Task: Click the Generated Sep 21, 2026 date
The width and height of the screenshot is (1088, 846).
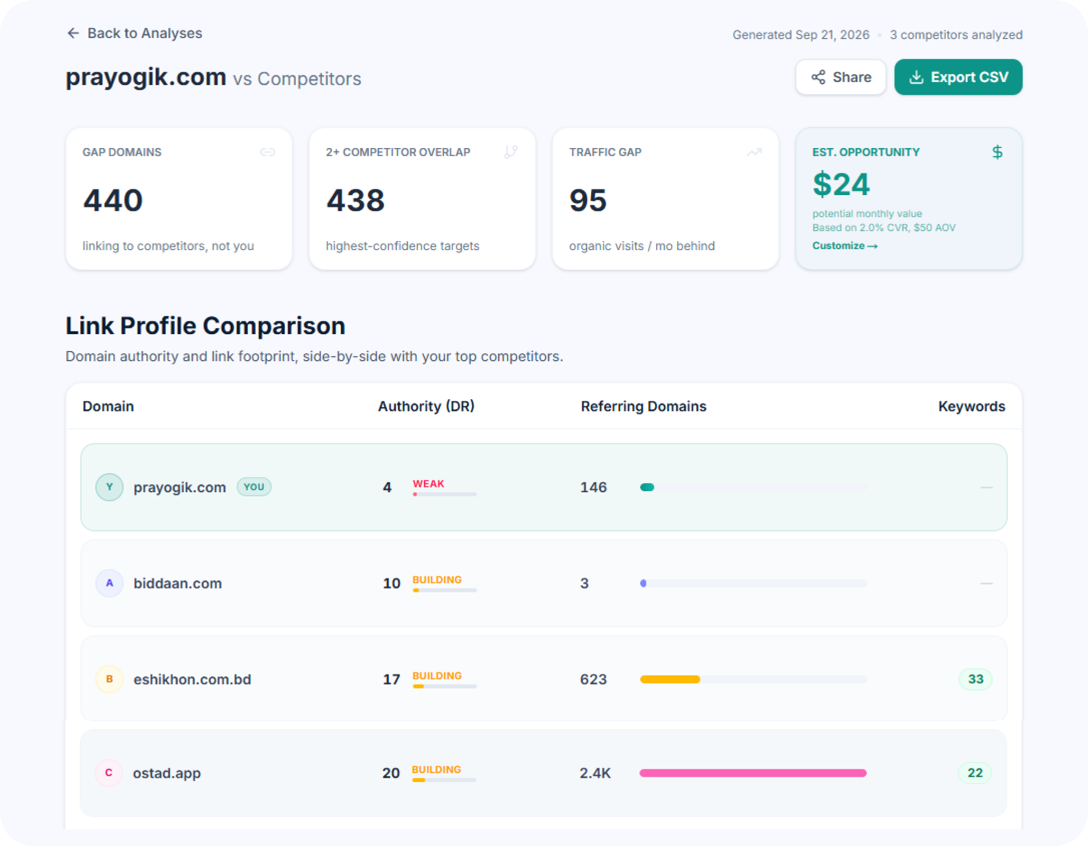Action: [801, 35]
